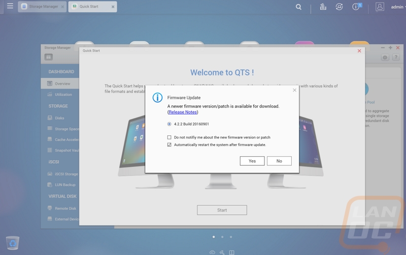Open Cache Acceleration in the sidebar
The width and height of the screenshot is (406, 255).
pyautogui.click(x=60, y=139)
